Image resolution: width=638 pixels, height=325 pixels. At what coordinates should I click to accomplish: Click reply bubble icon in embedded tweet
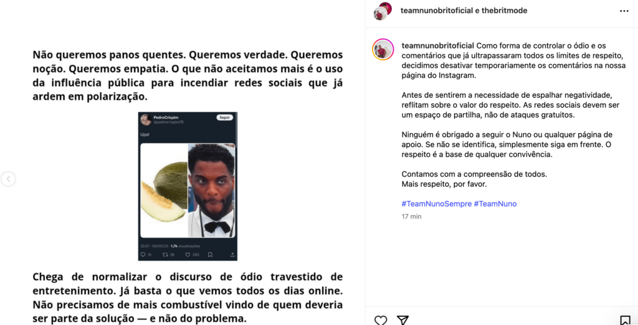click(143, 255)
